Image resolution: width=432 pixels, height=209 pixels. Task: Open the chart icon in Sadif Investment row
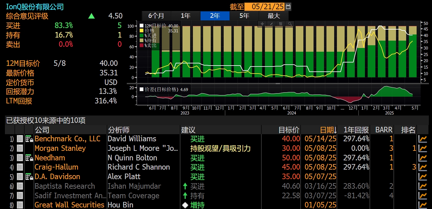(423, 196)
